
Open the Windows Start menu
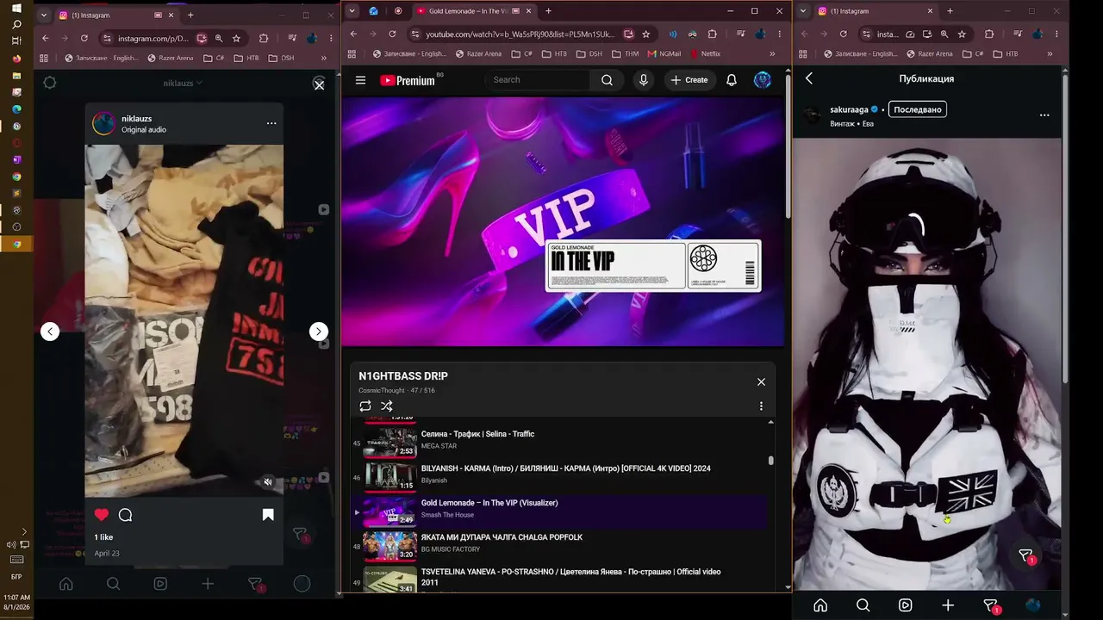[16, 7]
